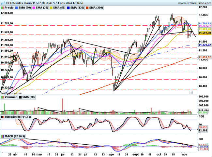Click the Volumen panel legend icon
212x157 pixels.
click(x=3, y=97)
